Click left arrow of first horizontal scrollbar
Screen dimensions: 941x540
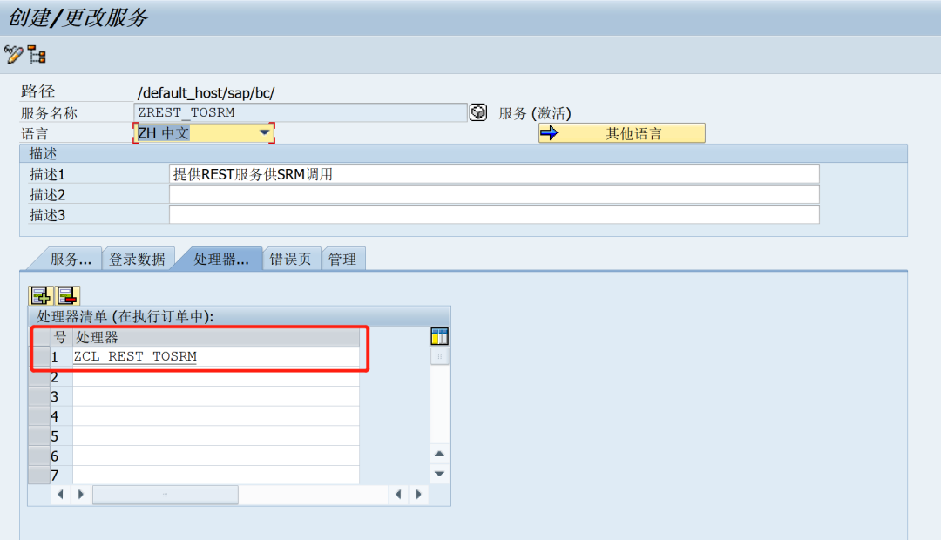tap(60, 495)
